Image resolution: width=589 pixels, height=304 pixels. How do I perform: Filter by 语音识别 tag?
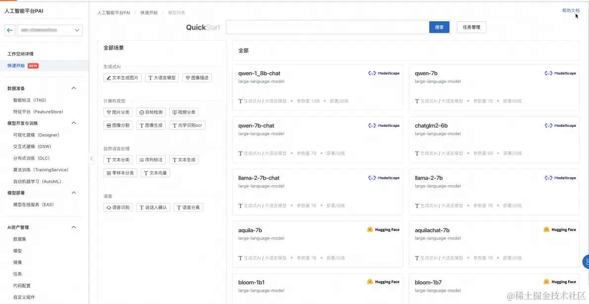tap(118, 207)
